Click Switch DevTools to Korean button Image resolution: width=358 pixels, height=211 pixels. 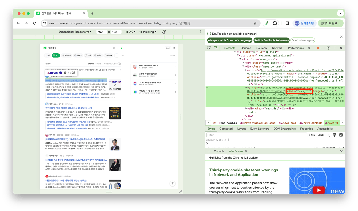pyautogui.click(x=271, y=40)
